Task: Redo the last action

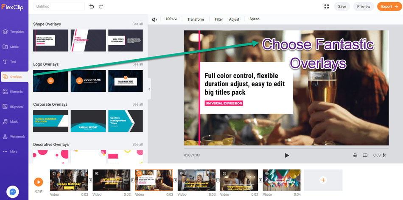Action: [101, 7]
